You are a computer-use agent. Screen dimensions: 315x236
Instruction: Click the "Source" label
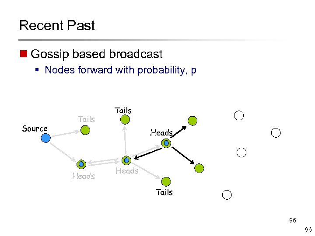(x=35, y=128)
